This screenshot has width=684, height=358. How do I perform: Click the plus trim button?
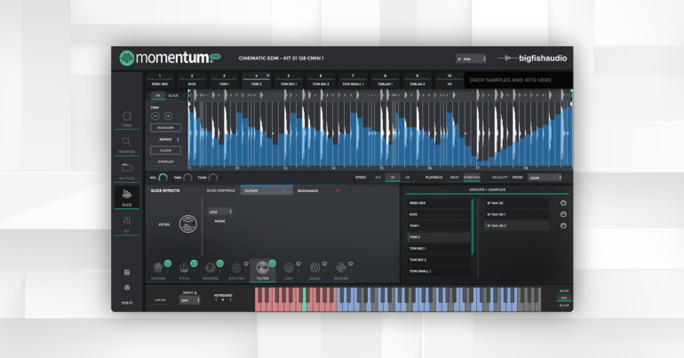click(x=168, y=116)
